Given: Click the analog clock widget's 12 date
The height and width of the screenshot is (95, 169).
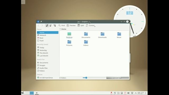Looking at the screenshot, I should click(x=130, y=13).
